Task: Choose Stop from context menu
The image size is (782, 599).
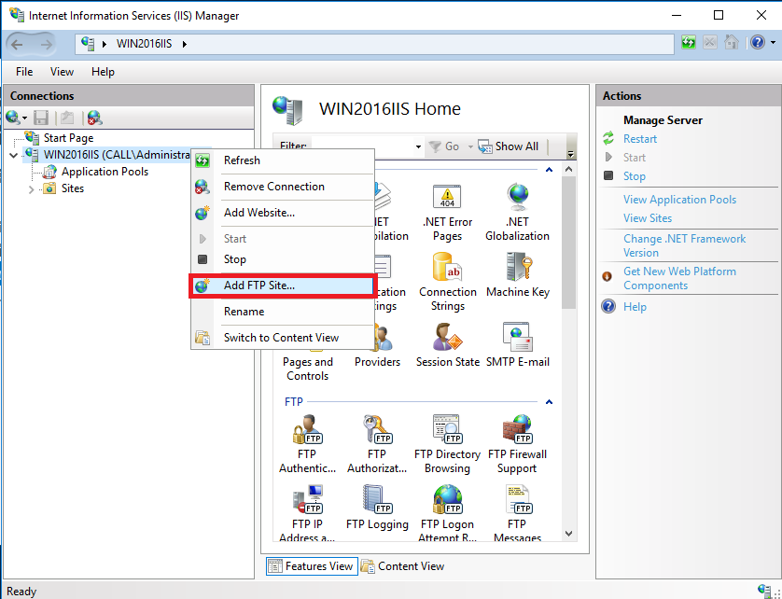Action: 283,259
